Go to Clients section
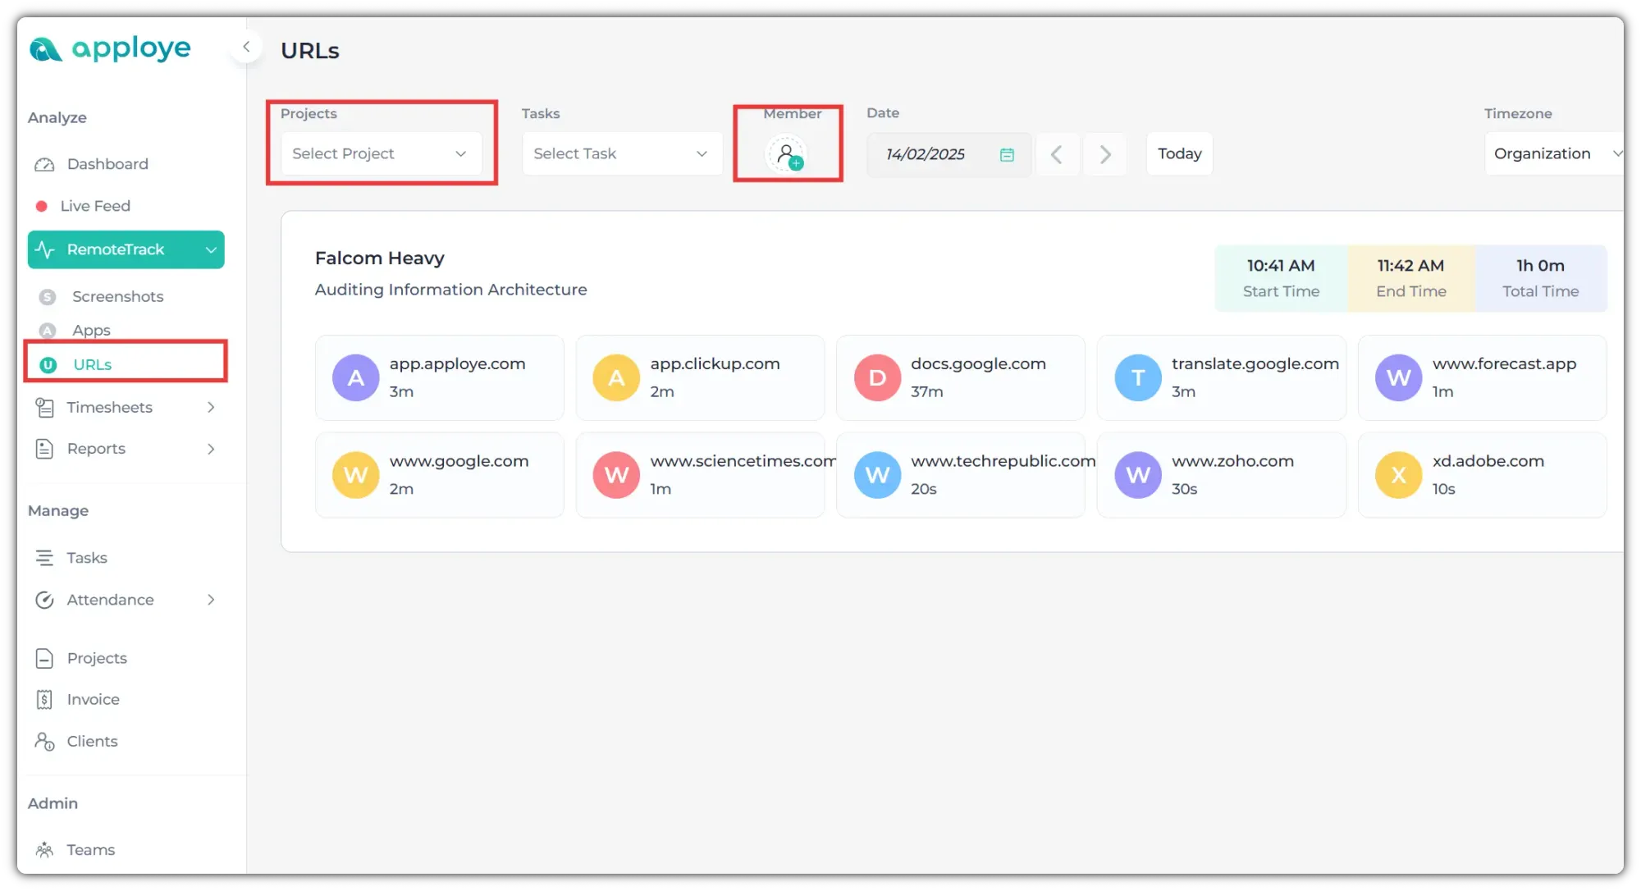This screenshot has height=891, width=1641. pyautogui.click(x=92, y=741)
